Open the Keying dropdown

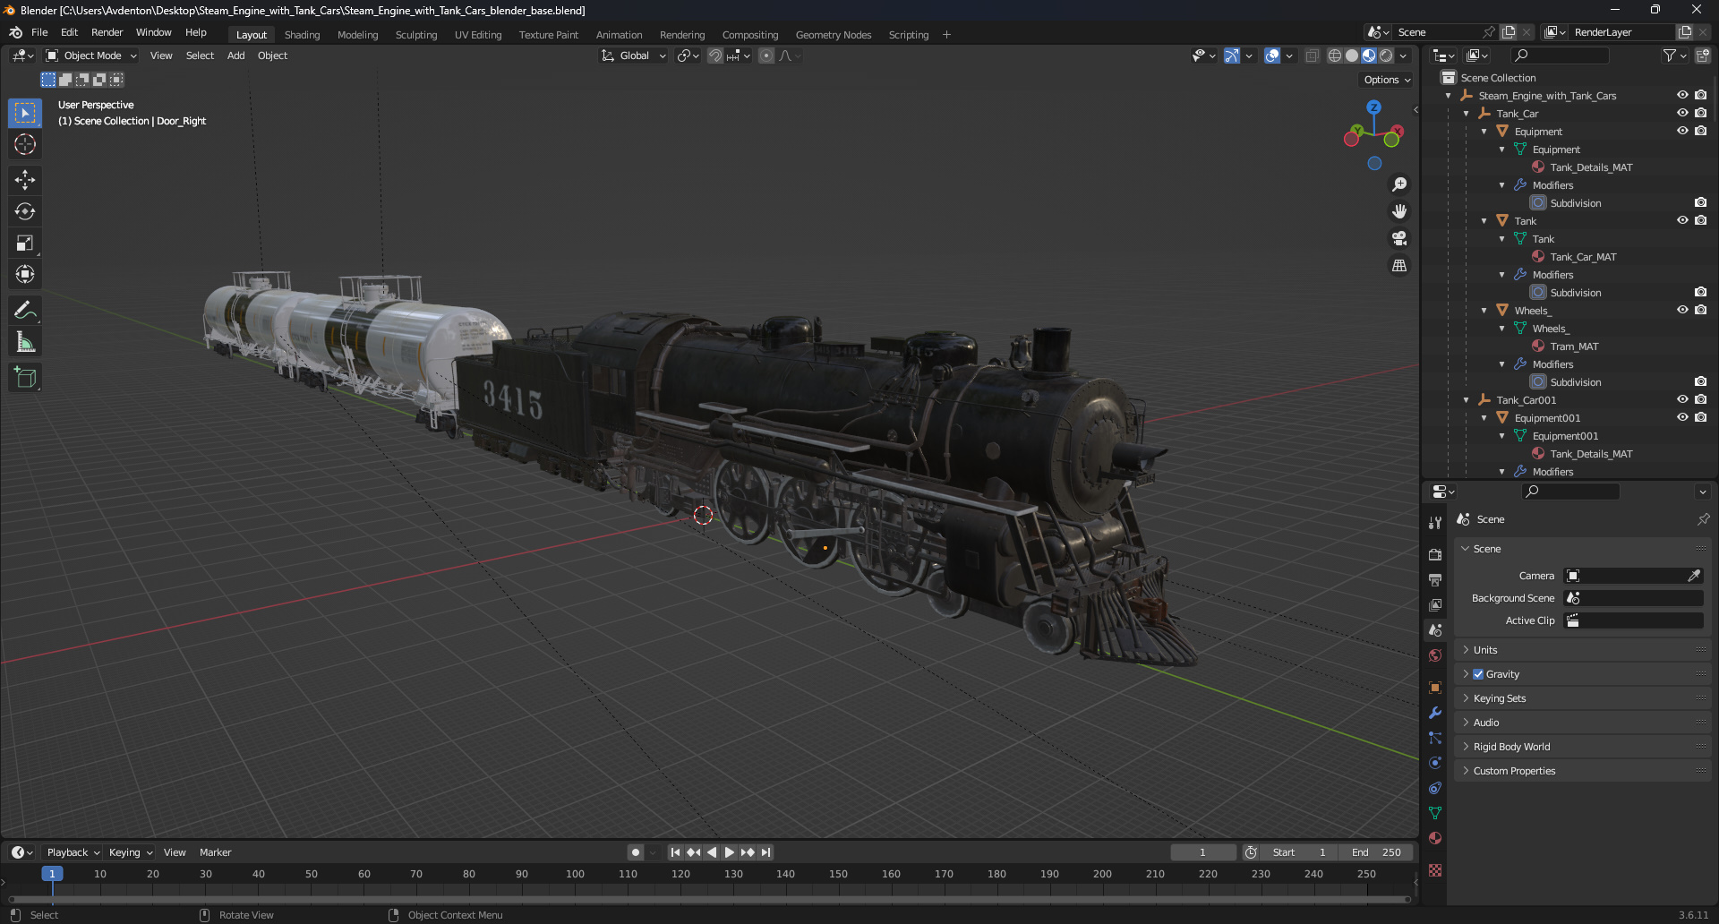click(x=131, y=852)
